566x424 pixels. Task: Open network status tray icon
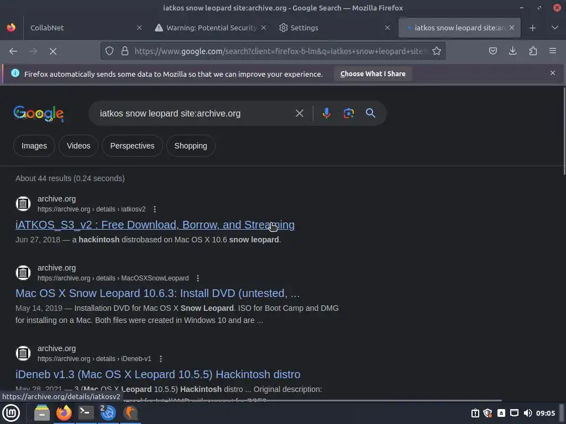514,413
